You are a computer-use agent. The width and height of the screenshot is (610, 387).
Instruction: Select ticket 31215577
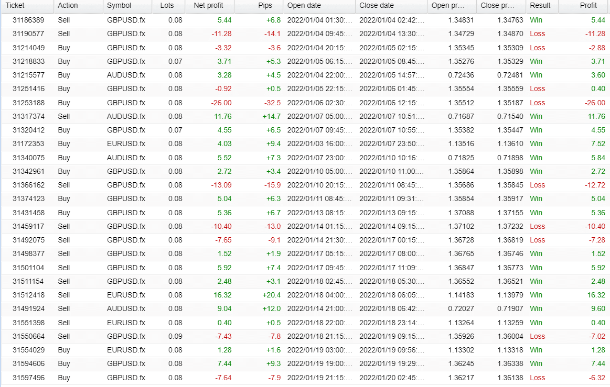point(28,75)
